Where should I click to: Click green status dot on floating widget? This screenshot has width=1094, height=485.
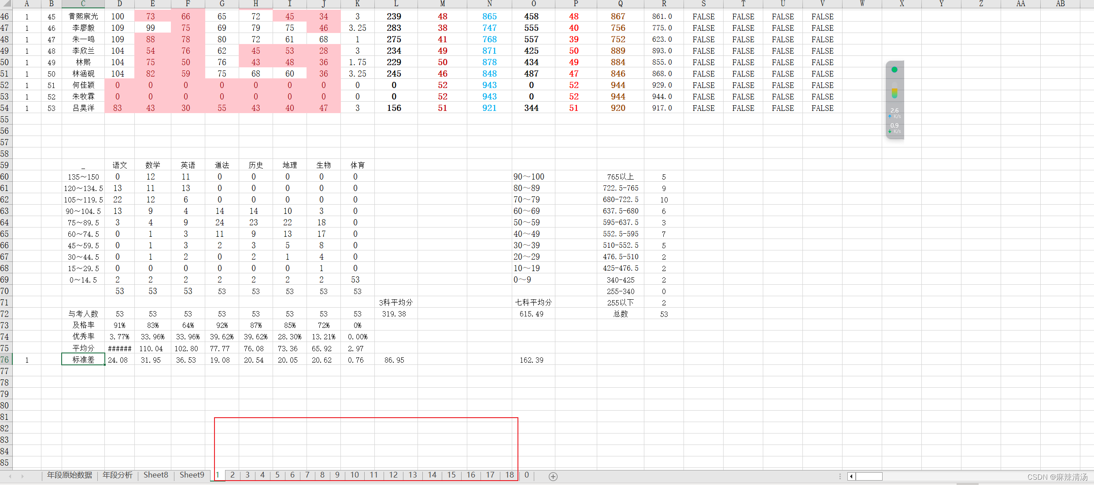(x=894, y=70)
